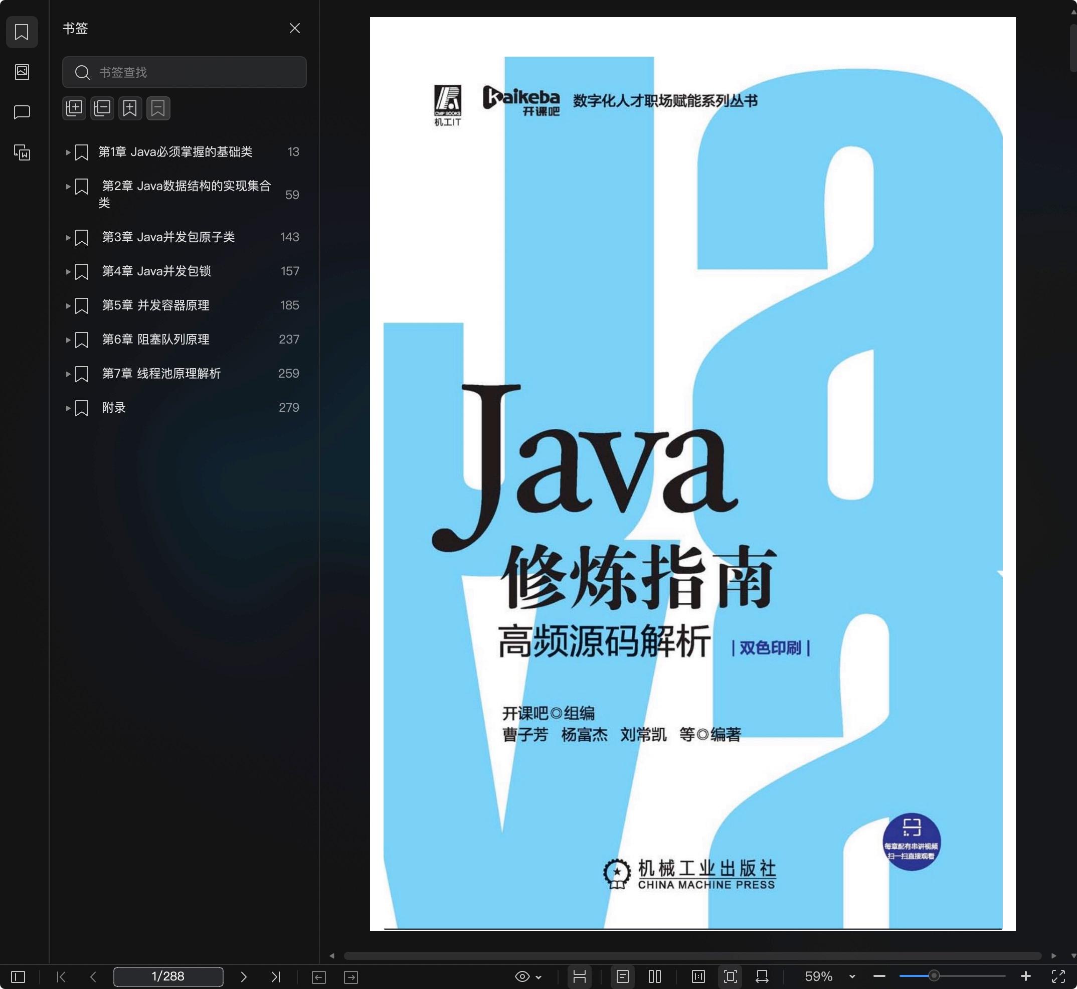1077x989 pixels.
Task: Select single page view
Action: coord(622,976)
